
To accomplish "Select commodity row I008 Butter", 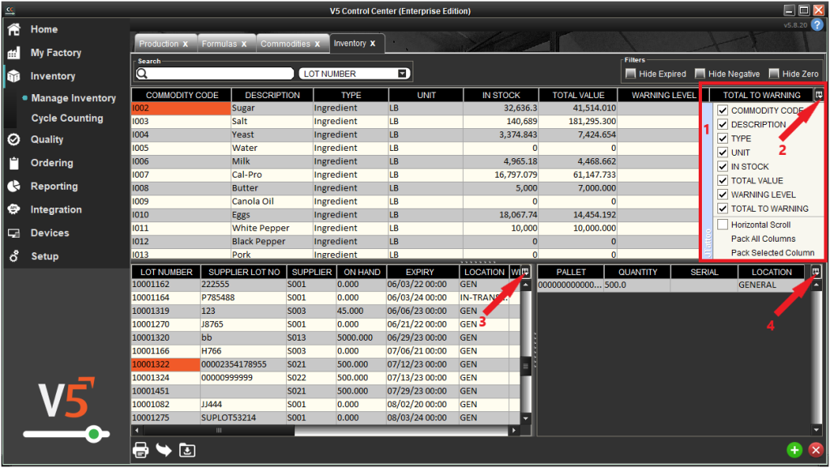I will click(x=415, y=188).
